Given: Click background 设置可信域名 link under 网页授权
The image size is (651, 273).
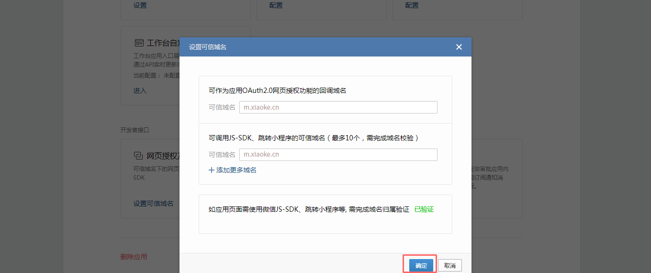Looking at the screenshot, I should click(x=153, y=204).
